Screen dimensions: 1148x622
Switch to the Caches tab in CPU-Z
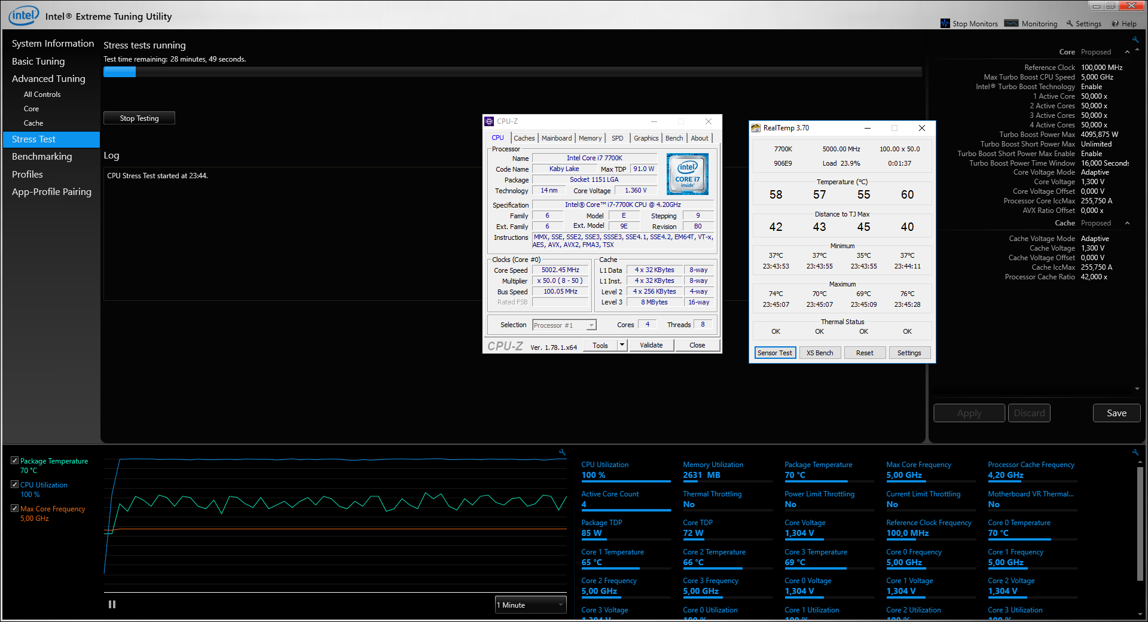pos(524,138)
